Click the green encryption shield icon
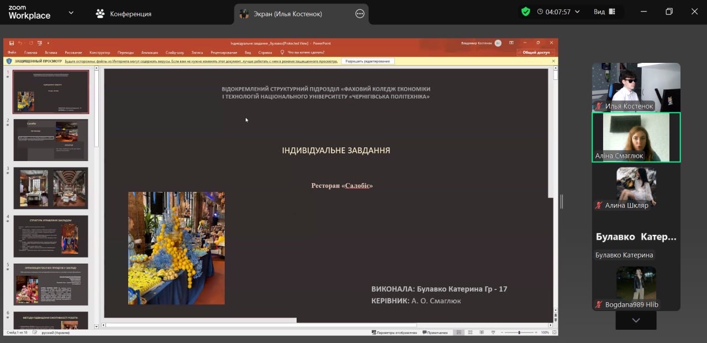This screenshot has width=707, height=343. 526,12
